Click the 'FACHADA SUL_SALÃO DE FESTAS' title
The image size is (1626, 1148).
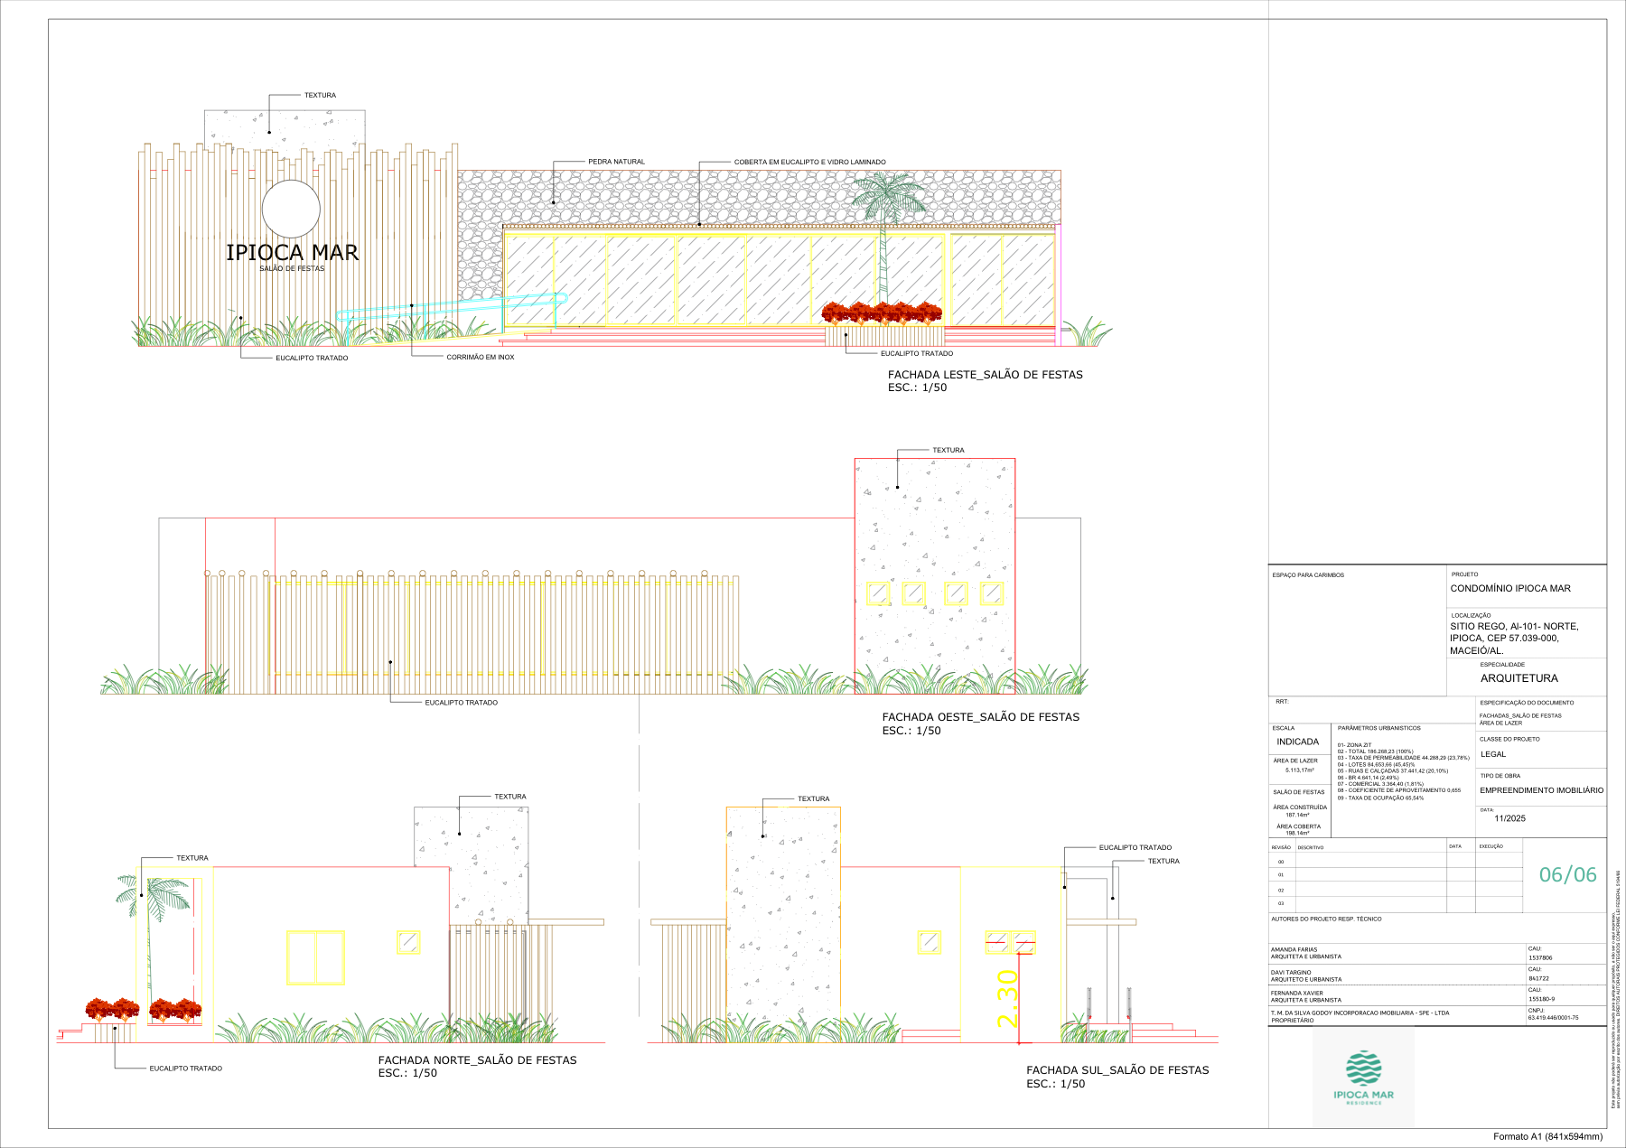[x=1117, y=1070]
